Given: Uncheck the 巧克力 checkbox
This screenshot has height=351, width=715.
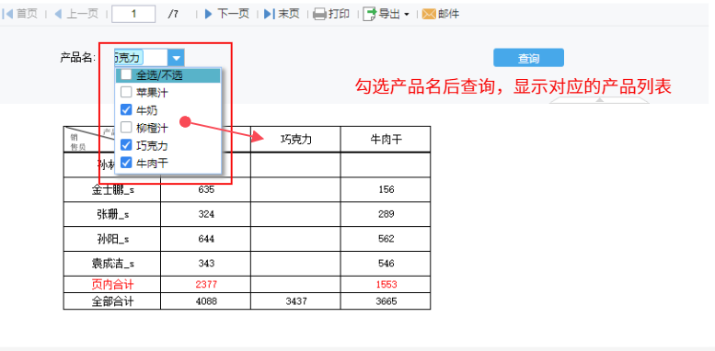Looking at the screenshot, I should click(x=126, y=145).
